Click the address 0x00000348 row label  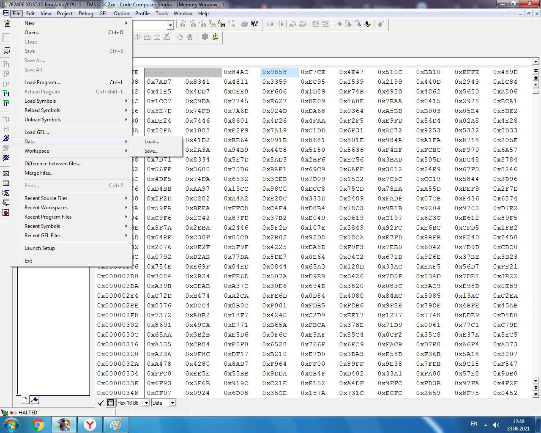117,393
